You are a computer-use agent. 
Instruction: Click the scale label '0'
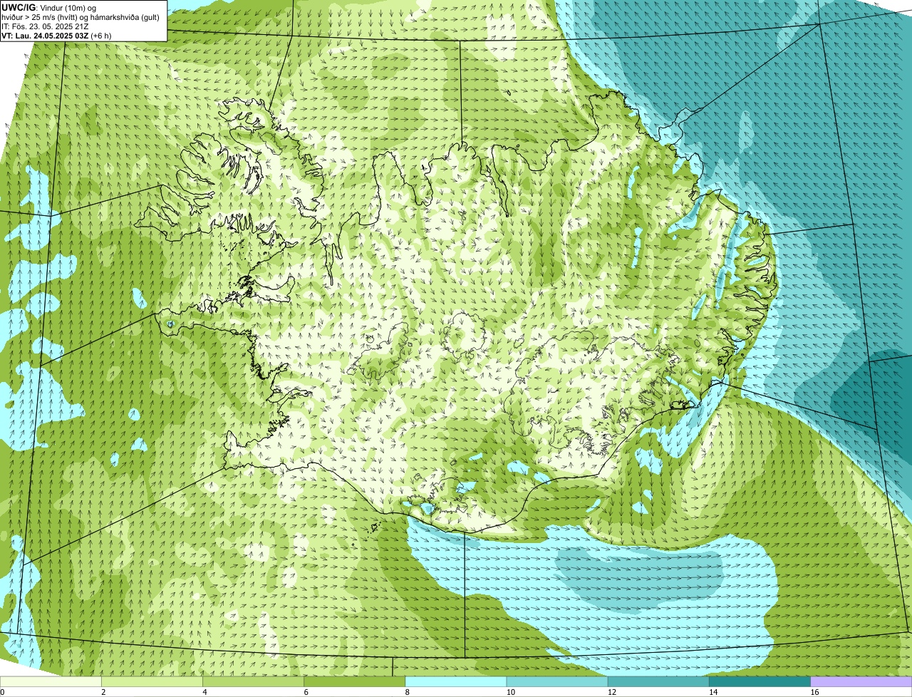tap(2, 692)
